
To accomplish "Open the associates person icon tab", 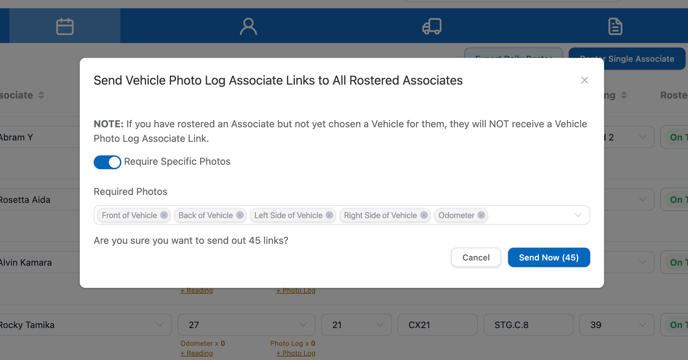I will [248, 26].
